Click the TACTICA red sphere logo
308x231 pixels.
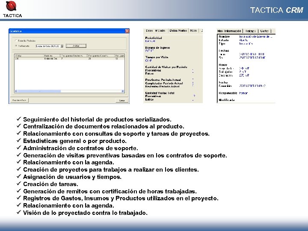pos(11,6)
